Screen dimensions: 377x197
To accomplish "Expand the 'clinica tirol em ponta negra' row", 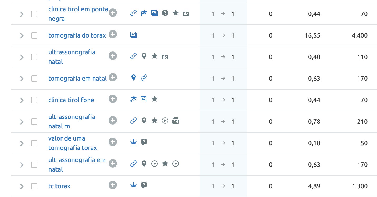I will point(22,14).
